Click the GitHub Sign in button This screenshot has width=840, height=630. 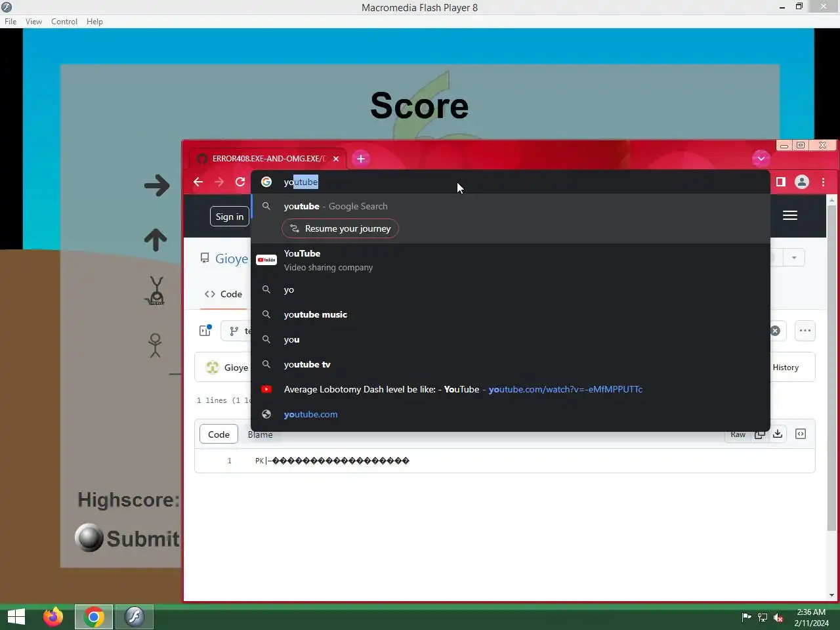230,217
